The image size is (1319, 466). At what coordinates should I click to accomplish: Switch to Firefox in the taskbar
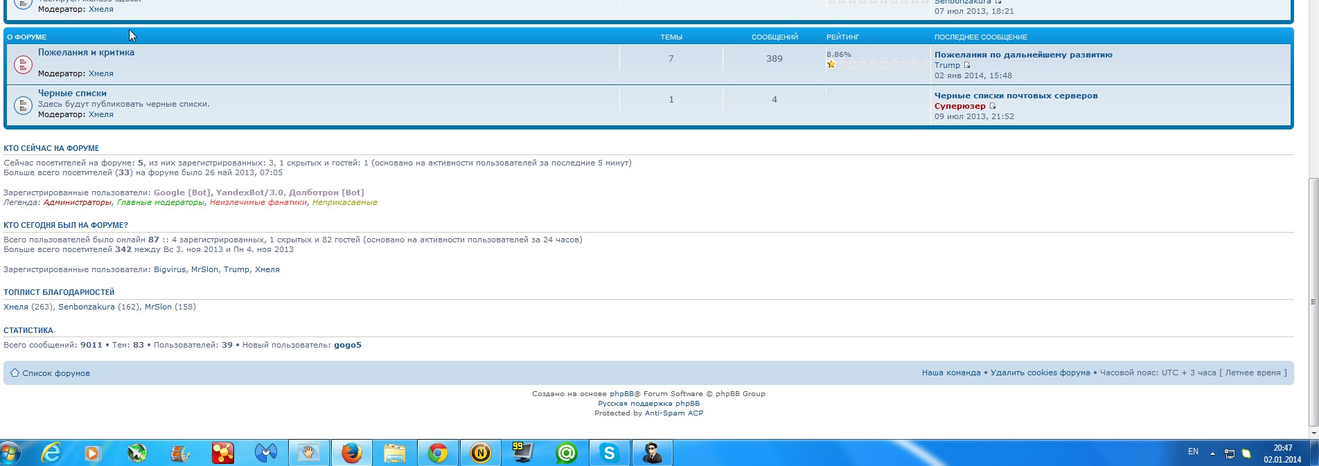pos(352,454)
